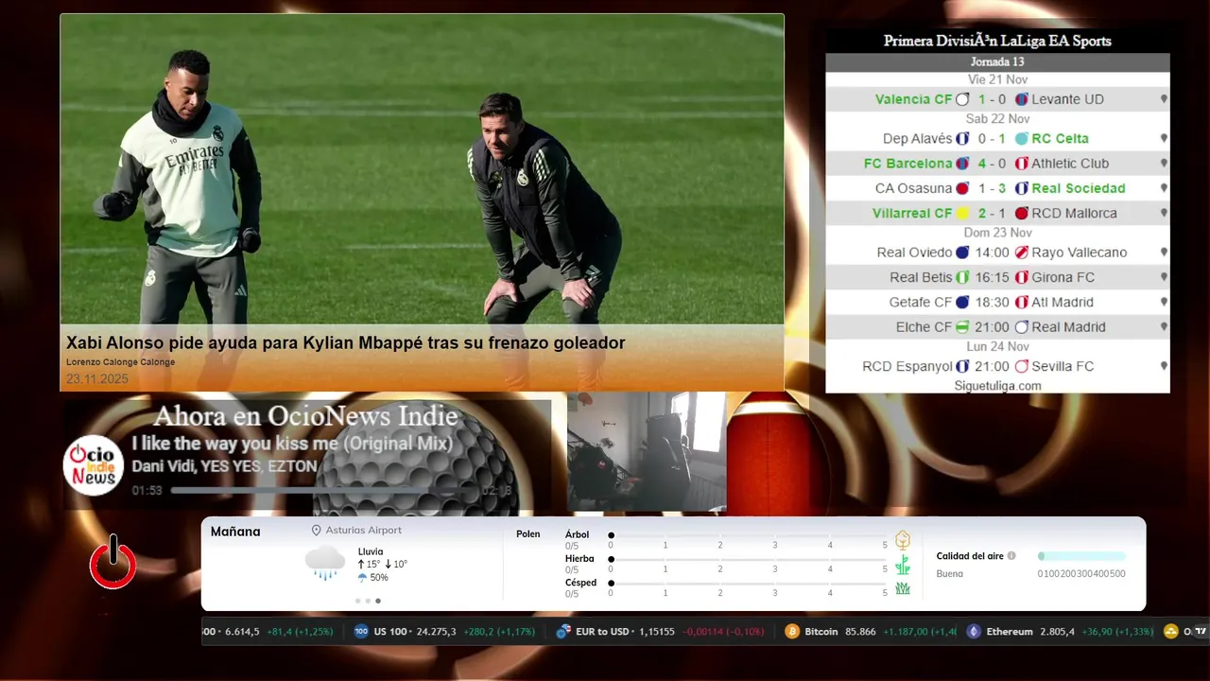Click the info icon beside Calidad del aire
Image resolution: width=1210 pixels, height=681 pixels.
(x=1011, y=556)
